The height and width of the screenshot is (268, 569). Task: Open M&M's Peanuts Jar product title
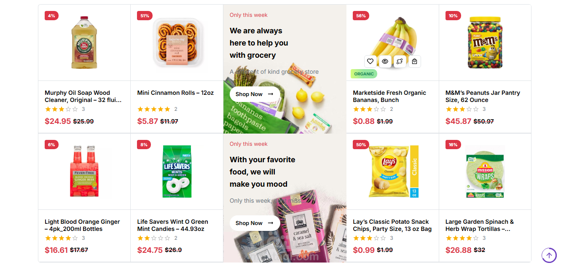tap(483, 96)
